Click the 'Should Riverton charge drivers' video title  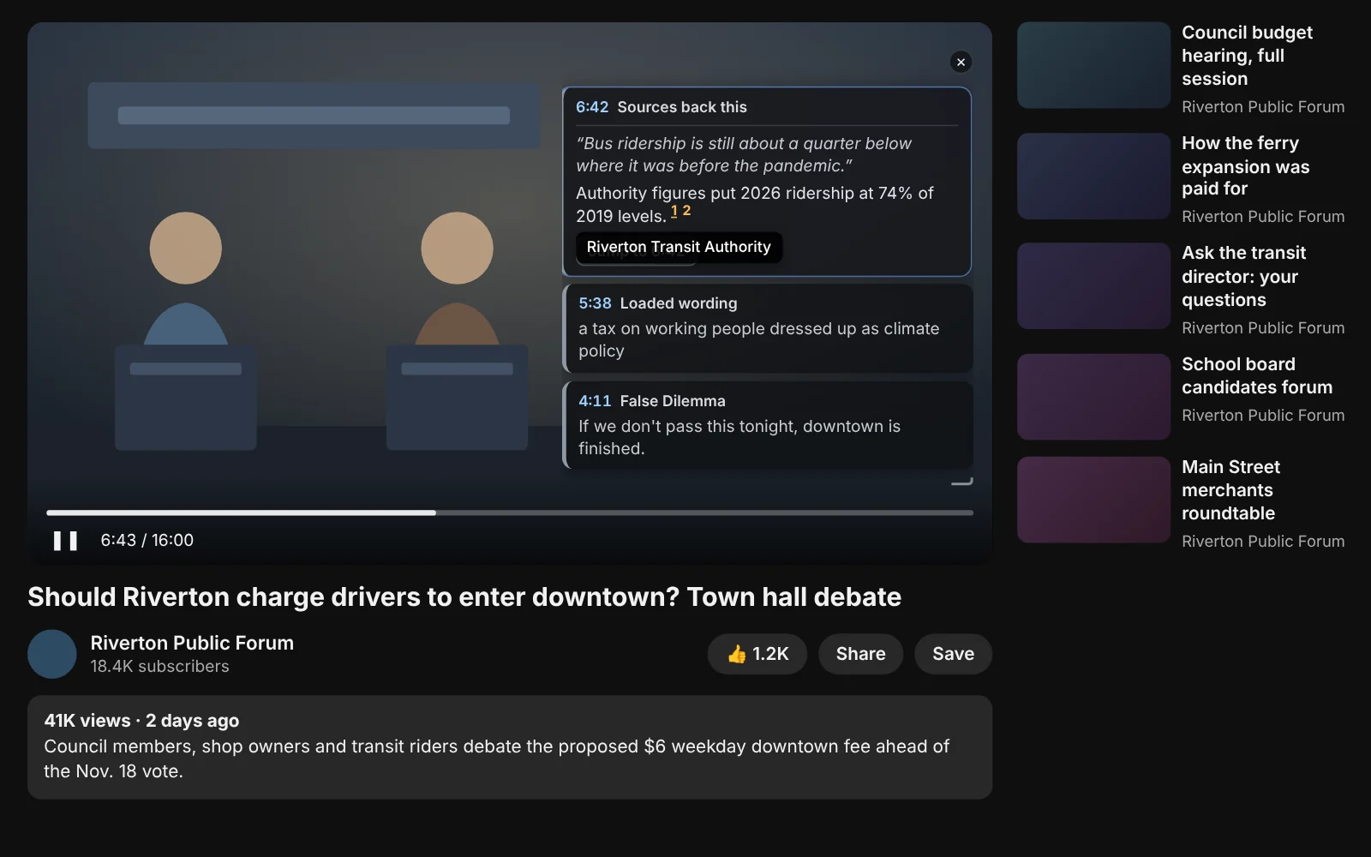tap(464, 596)
